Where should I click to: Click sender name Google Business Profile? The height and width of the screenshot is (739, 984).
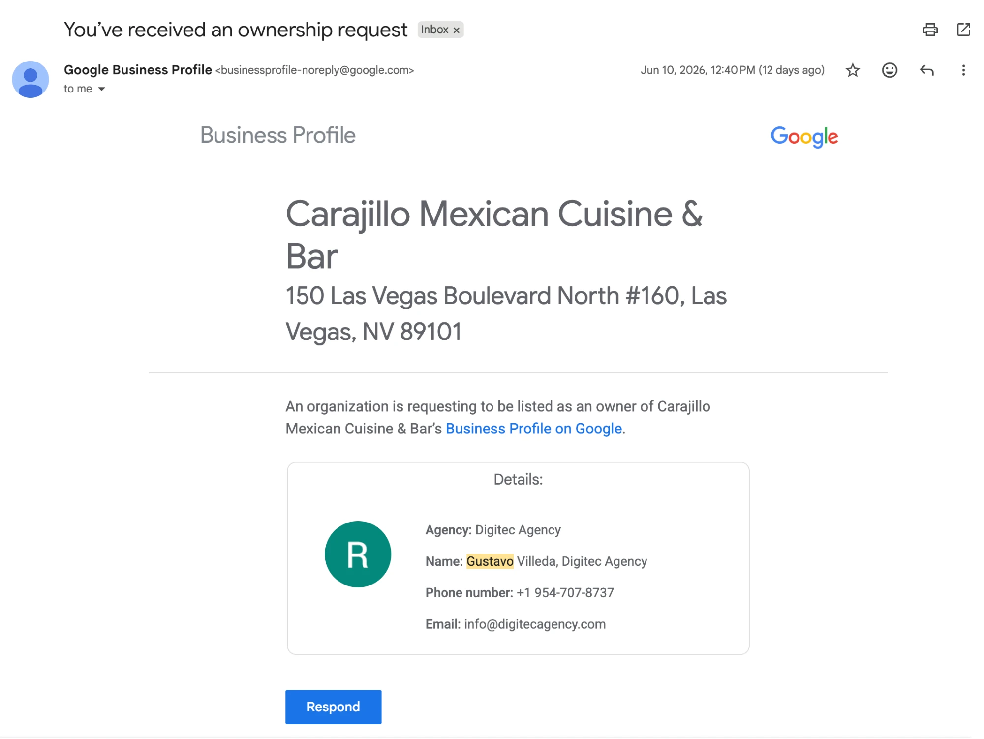click(x=138, y=70)
